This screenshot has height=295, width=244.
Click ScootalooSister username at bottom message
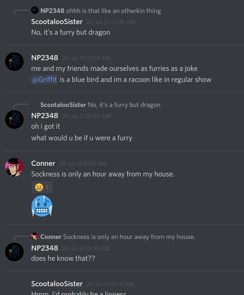[57, 284]
